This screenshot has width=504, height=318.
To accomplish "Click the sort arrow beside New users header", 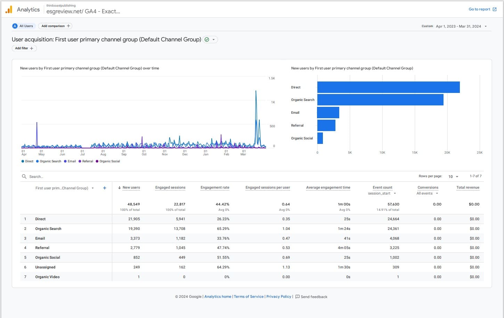I will coord(120,188).
